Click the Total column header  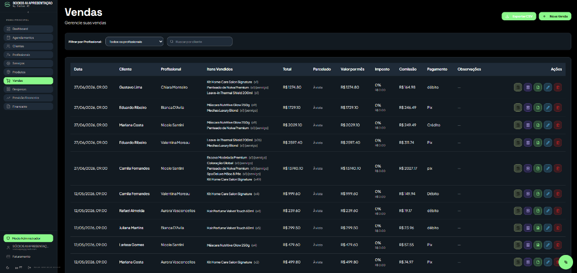287,69
